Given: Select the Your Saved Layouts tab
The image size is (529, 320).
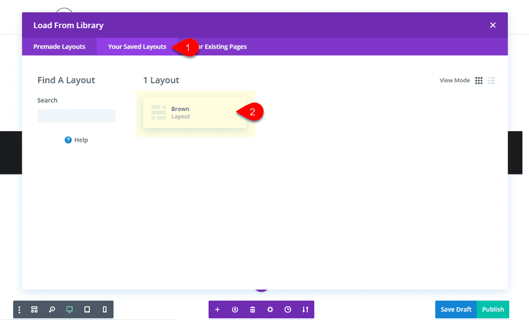Looking at the screenshot, I should [x=136, y=47].
